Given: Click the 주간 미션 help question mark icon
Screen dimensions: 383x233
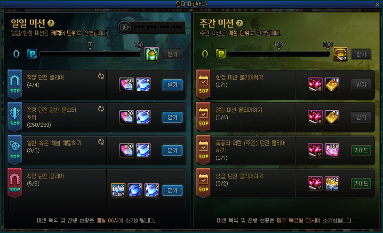Looking at the screenshot, I should [239, 23].
